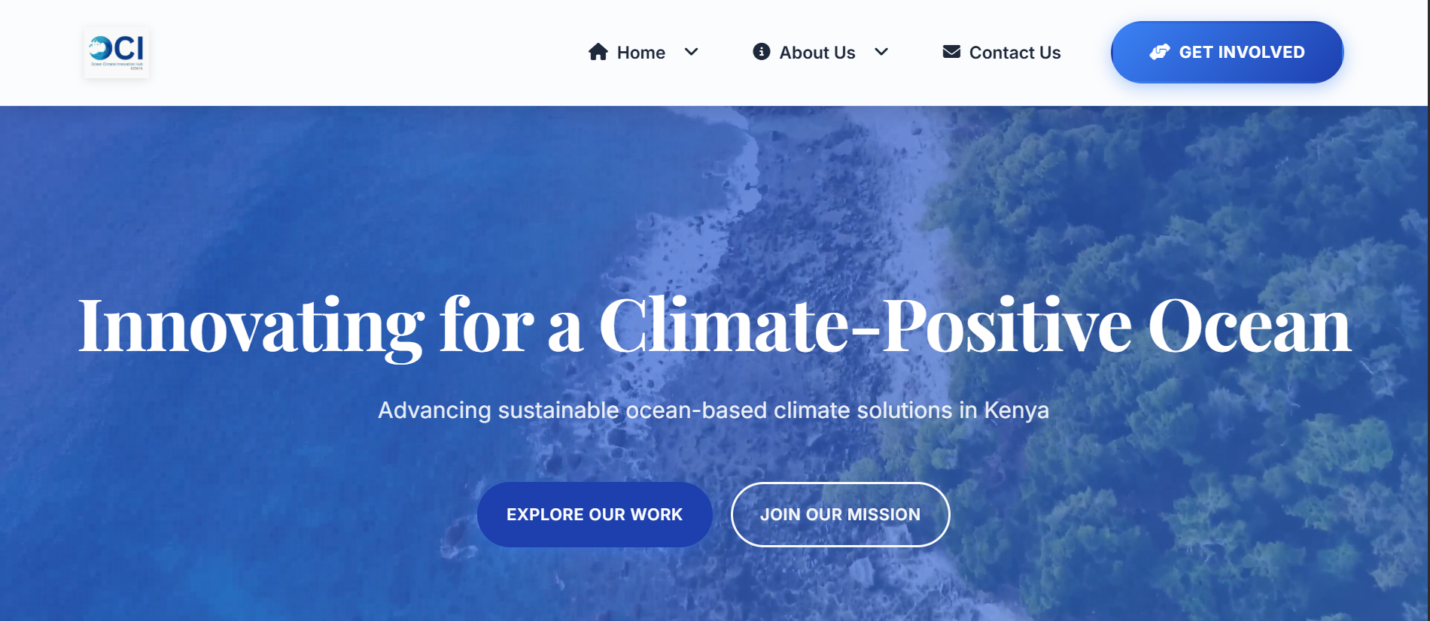Click the envelope icon beside Contact Us

coord(951,51)
